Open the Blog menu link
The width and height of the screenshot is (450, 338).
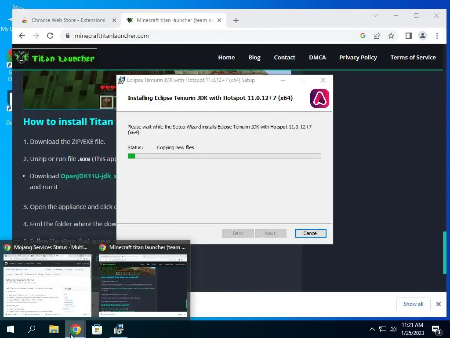[254, 58]
